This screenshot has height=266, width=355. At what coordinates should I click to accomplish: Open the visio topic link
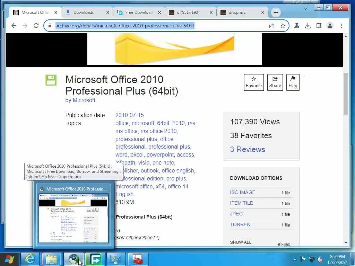(144, 163)
